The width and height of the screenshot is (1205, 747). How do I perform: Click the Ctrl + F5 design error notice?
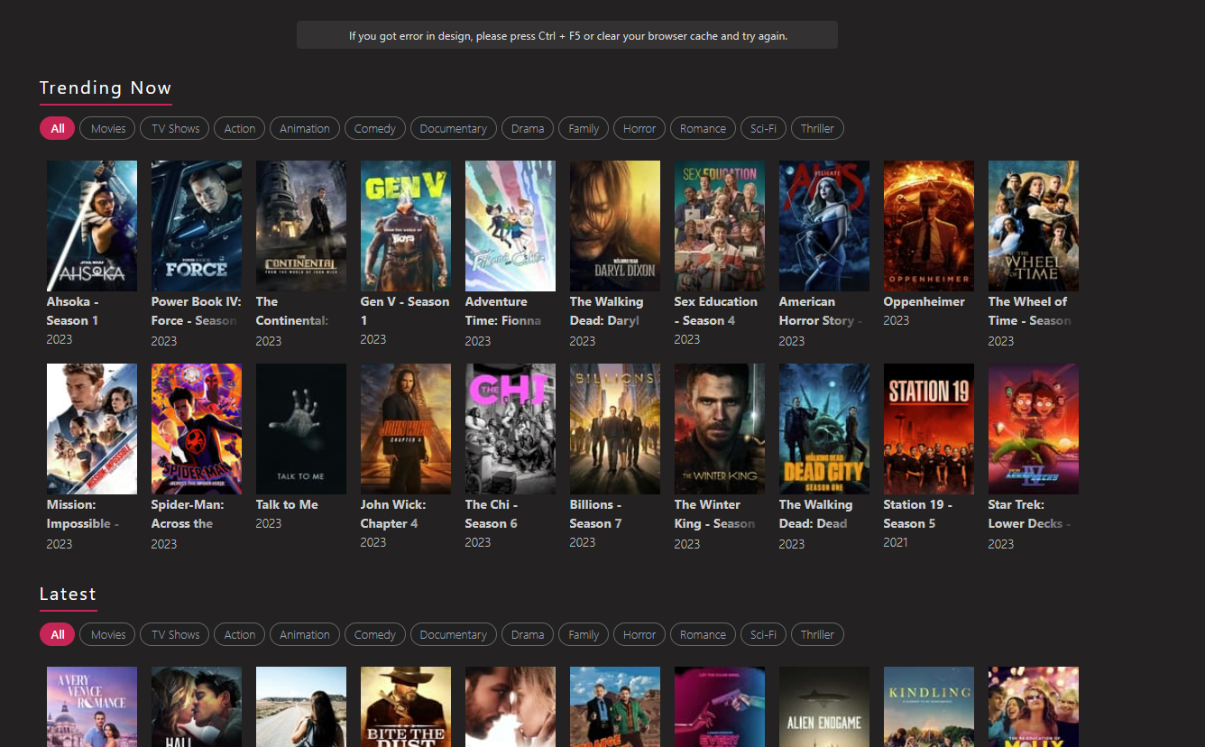coord(567,35)
